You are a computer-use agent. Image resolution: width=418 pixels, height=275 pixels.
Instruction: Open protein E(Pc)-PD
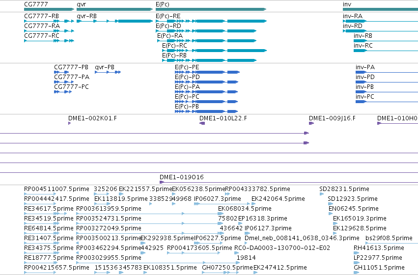[x=207, y=82]
